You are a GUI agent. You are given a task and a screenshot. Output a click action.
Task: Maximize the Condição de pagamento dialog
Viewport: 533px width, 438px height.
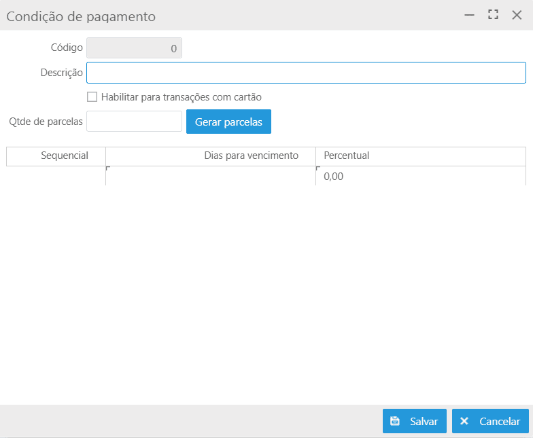tap(493, 14)
